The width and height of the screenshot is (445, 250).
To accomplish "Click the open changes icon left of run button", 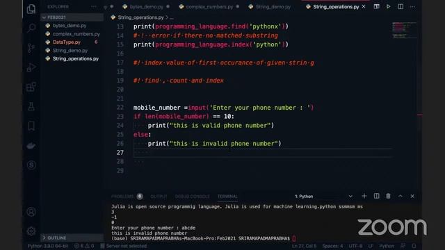I will [376, 6].
